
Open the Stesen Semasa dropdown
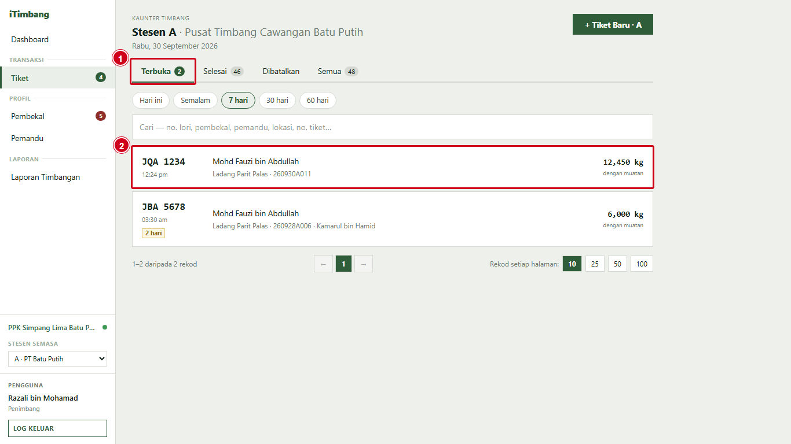pos(57,359)
